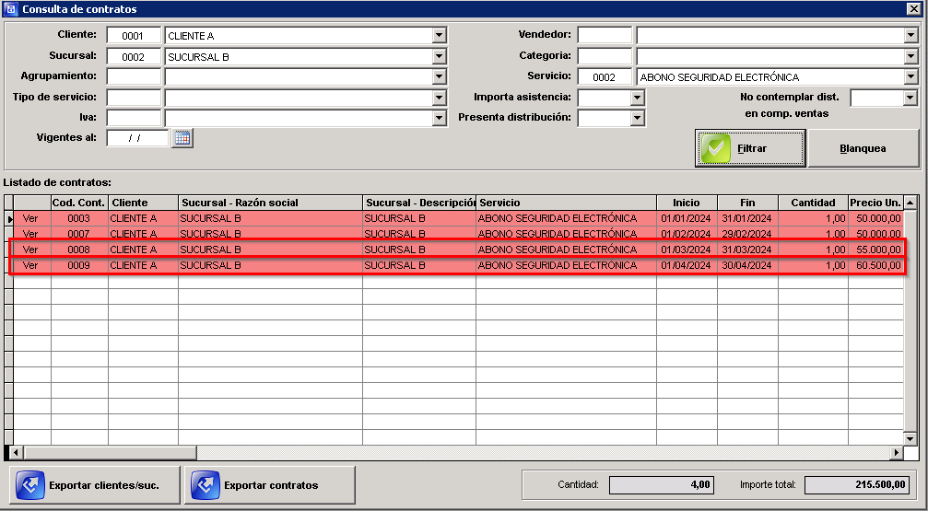This screenshot has width=928, height=511.
Task: Click the Sucursal - Descripción column header
Action: 419,203
